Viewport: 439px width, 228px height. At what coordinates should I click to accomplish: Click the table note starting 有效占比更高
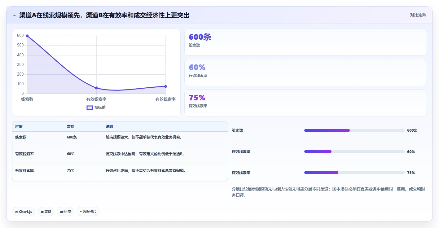click(x=146, y=170)
